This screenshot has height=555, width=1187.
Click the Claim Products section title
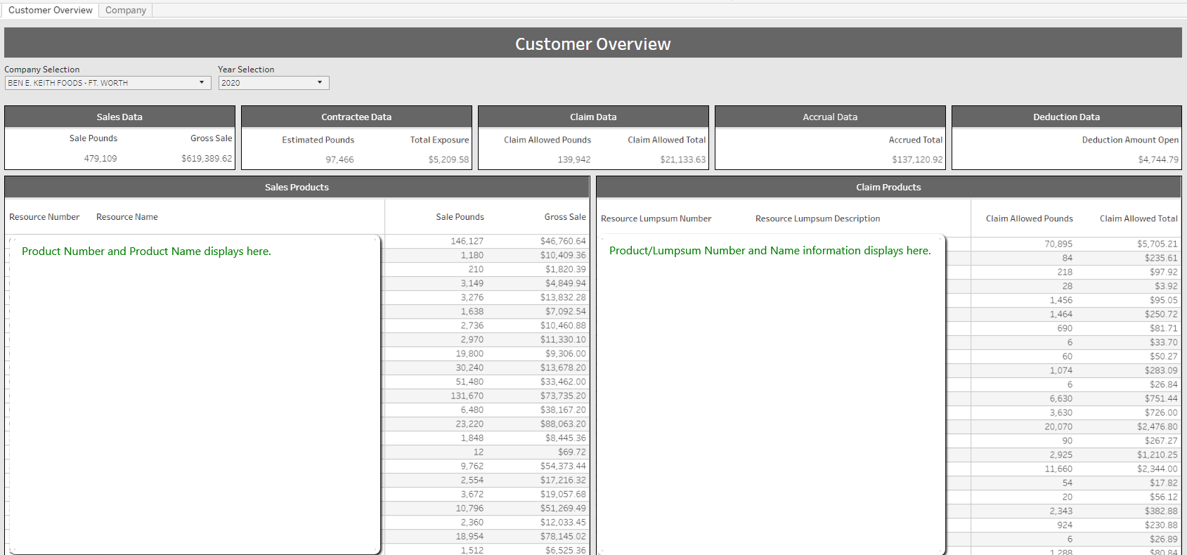(888, 188)
